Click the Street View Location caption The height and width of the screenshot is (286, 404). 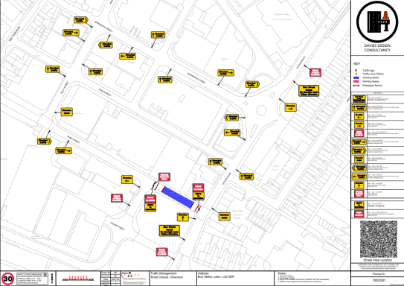378,260
